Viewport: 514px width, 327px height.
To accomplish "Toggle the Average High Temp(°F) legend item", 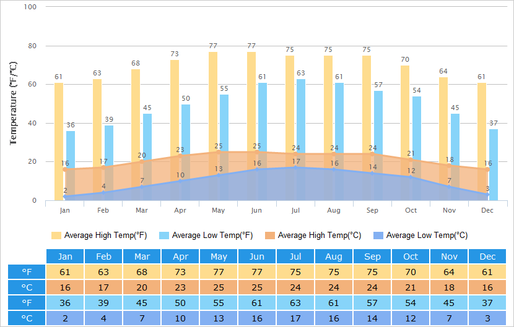I will pos(99,236).
